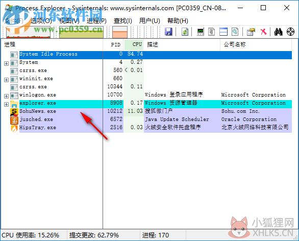Click Sohu.com Inc. company name
Viewport: 299px width, 241px height.
240,111
